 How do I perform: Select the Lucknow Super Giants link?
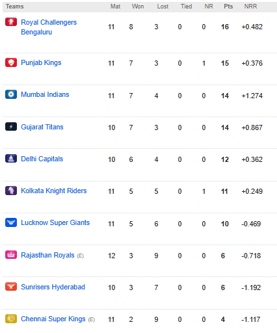click(x=55, y=222)
